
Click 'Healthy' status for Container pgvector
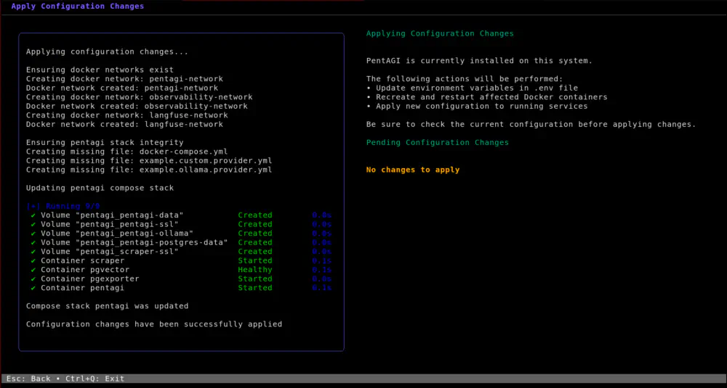[x=255, y=270]
